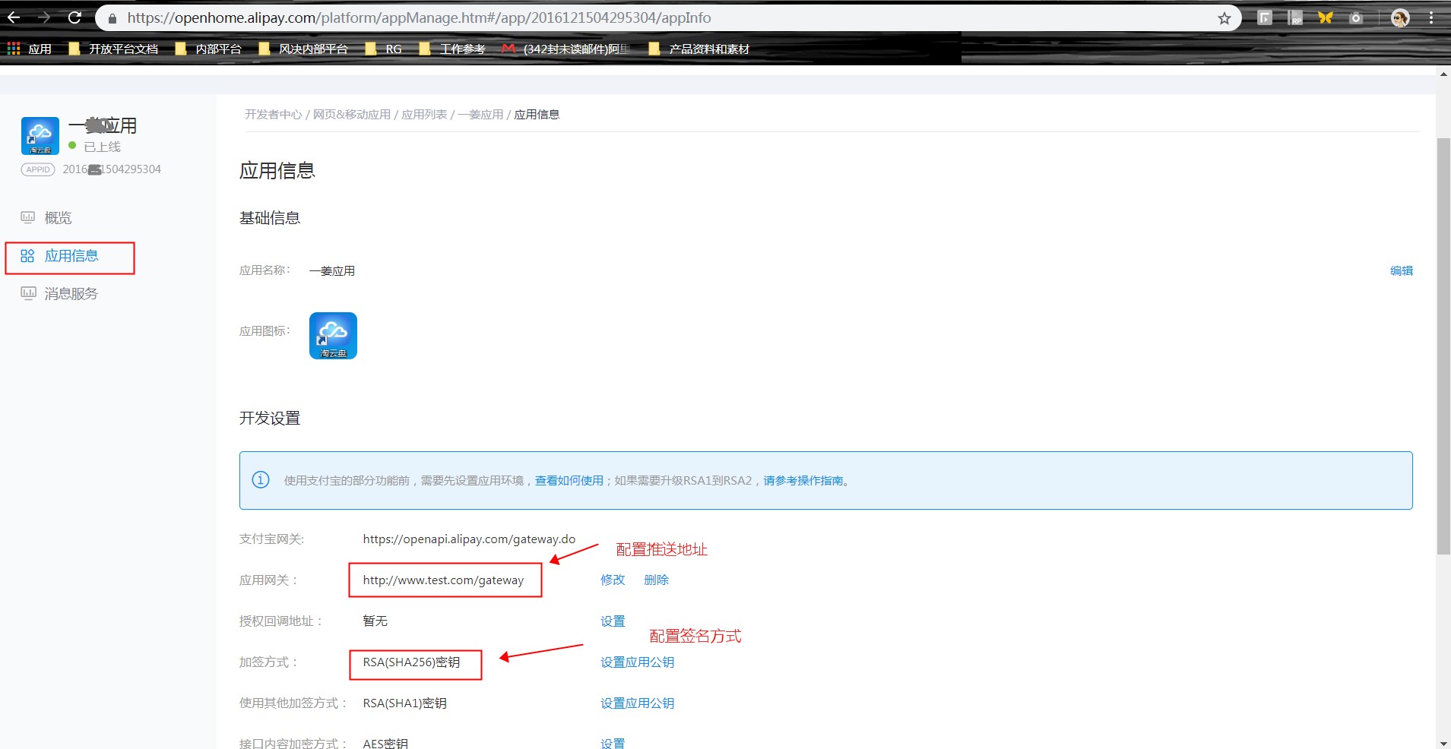Reload the page with the refresh icon

click(74, 17)
